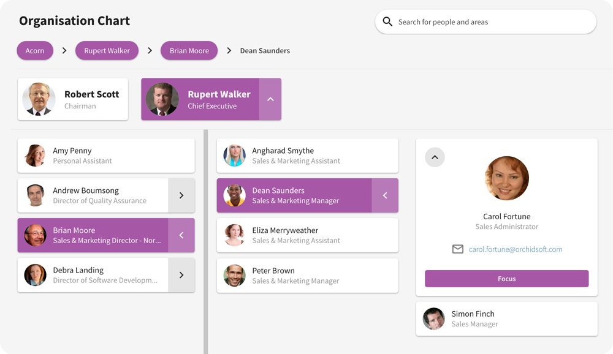The height and width of the screenshot is (354, 613).
Task: Expand Andrew Boumsong's reports arrow
Action: (x=181, y=195)
